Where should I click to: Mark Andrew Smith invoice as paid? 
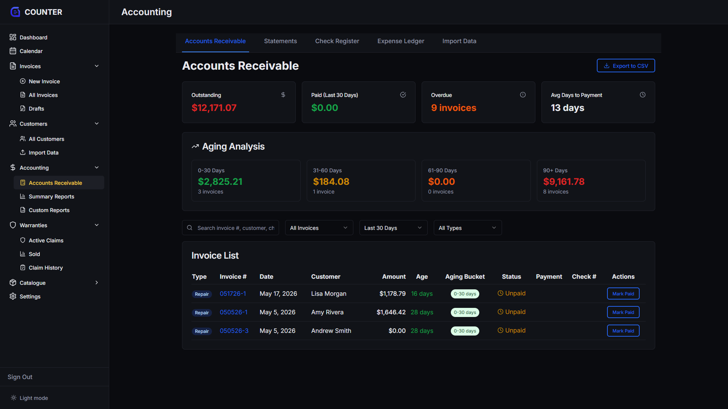623,331
